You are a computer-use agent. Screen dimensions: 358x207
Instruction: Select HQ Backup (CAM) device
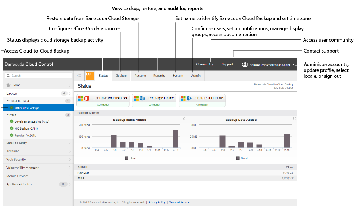tap(26, 129)
